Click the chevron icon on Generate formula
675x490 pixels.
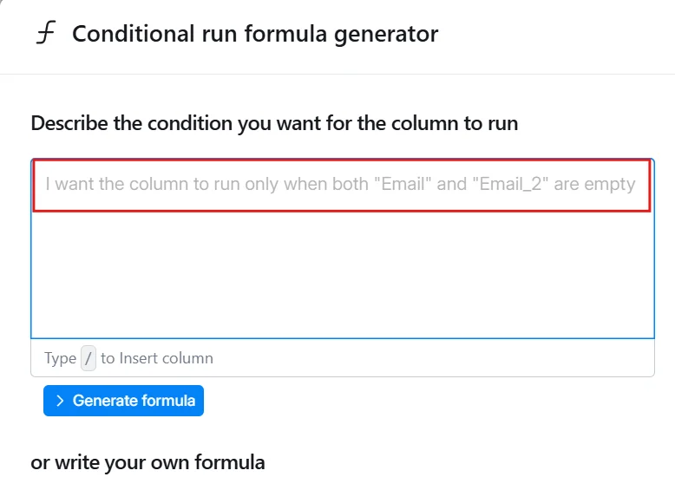pyautogui.click(x=60, y=401)
